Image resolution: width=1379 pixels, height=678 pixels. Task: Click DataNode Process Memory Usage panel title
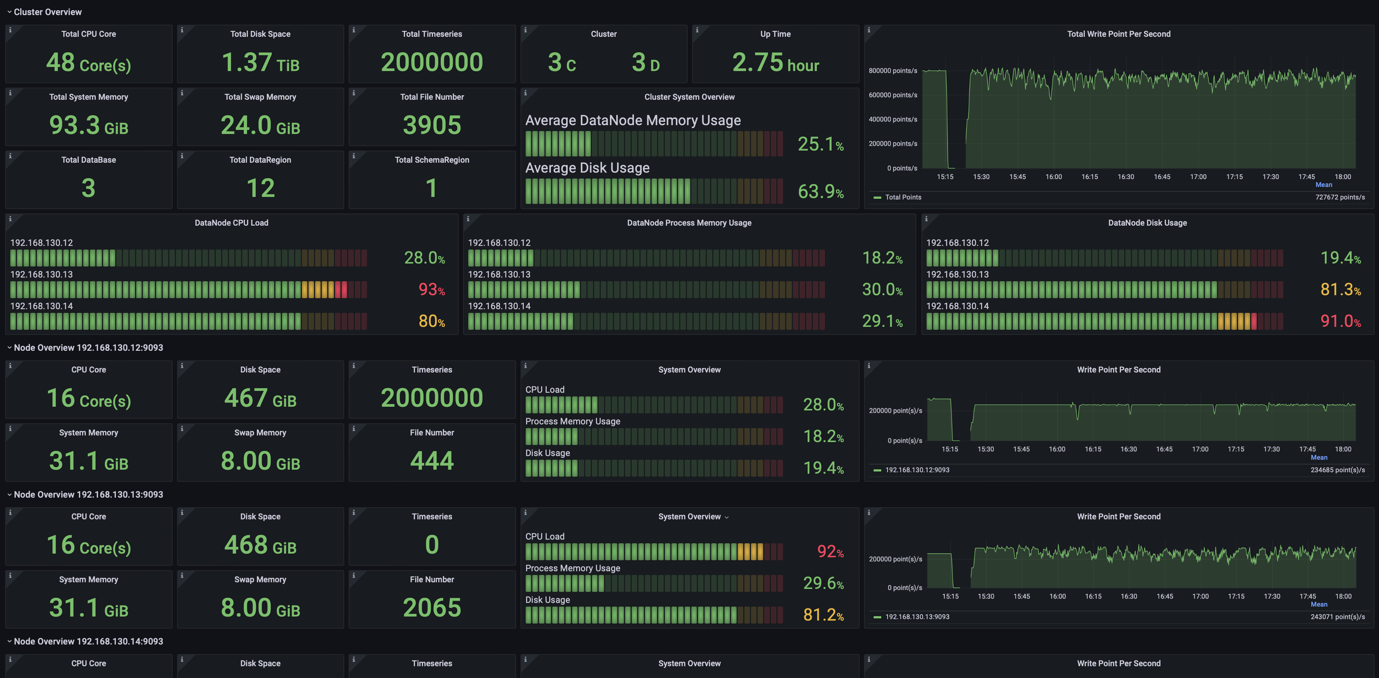[689, 223]
